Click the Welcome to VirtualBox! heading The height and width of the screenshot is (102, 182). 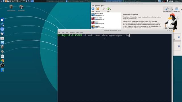[x=130, y=14]
